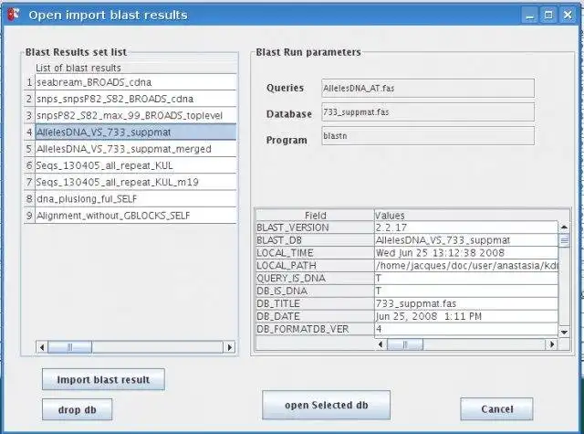584x434 pixels.
Task: Select Alignment_without_GBLOCKS_SELF row
Action: tap(136, 216)
